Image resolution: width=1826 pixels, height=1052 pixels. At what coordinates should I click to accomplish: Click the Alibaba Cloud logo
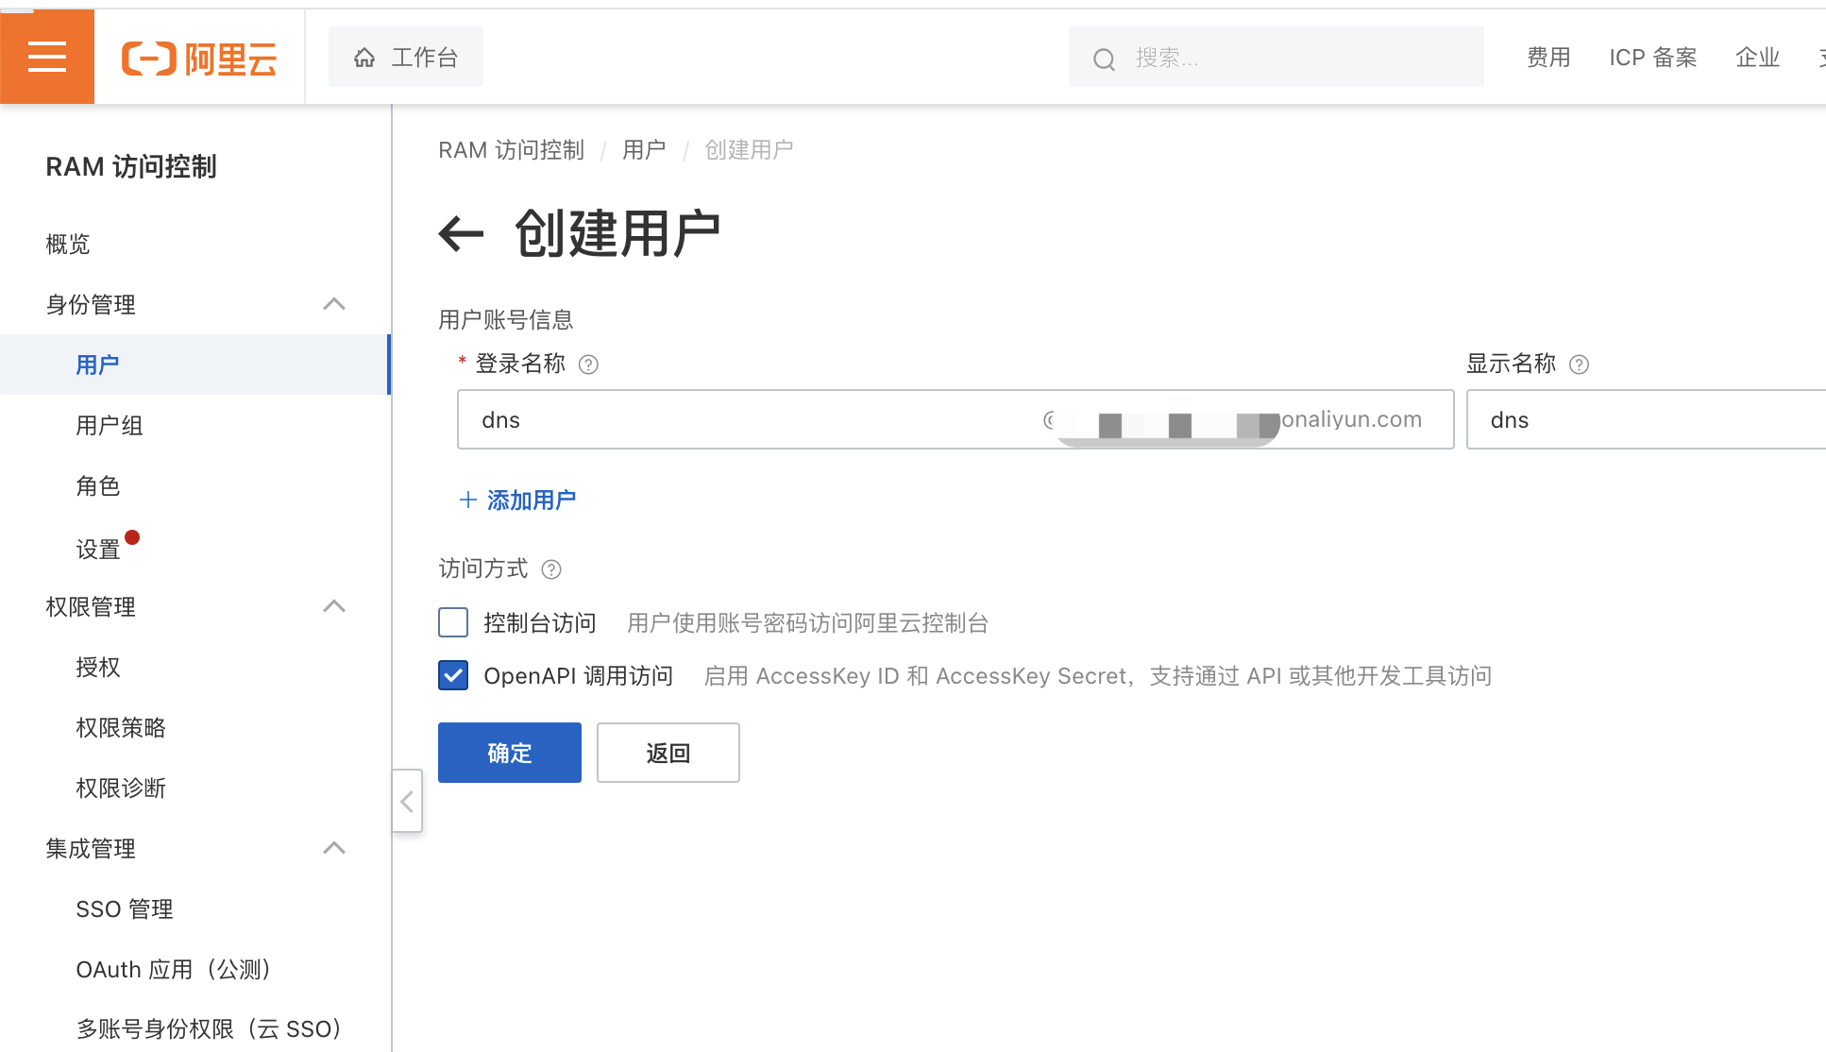click(199, 59)
